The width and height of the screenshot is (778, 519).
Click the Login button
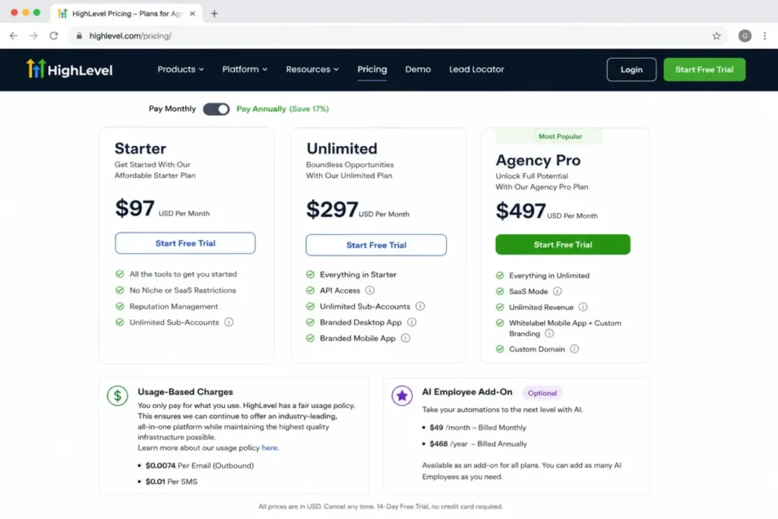click(631, 69)
